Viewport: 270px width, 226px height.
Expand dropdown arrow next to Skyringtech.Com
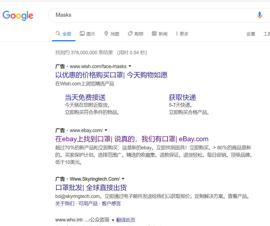click(123, 179)
